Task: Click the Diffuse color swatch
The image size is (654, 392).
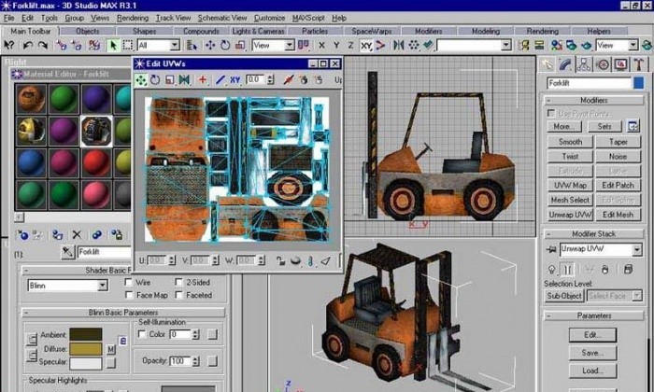Action: (85, 348)
